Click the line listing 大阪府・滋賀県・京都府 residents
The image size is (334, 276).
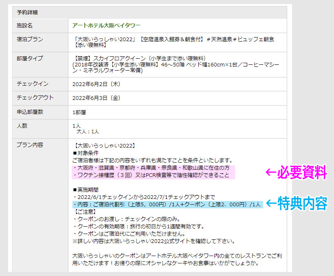click(151, 168)
